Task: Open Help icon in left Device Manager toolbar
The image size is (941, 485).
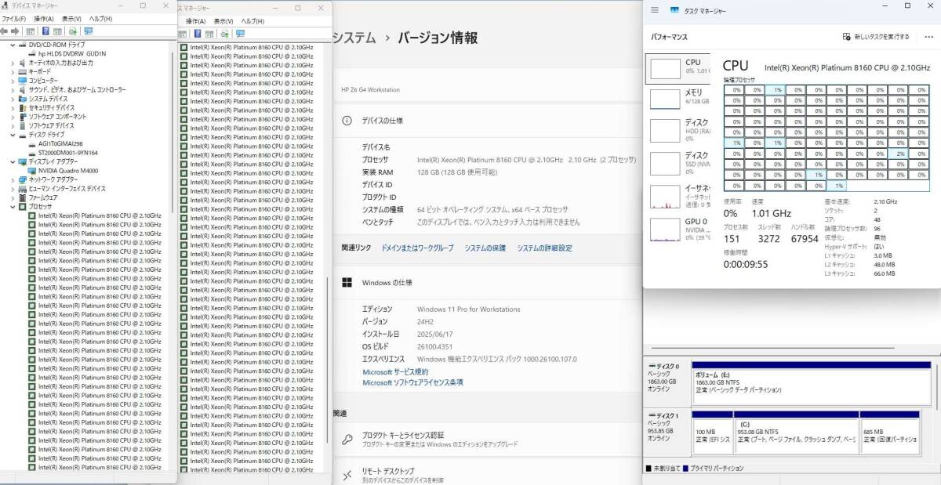Action: (46, 31)
